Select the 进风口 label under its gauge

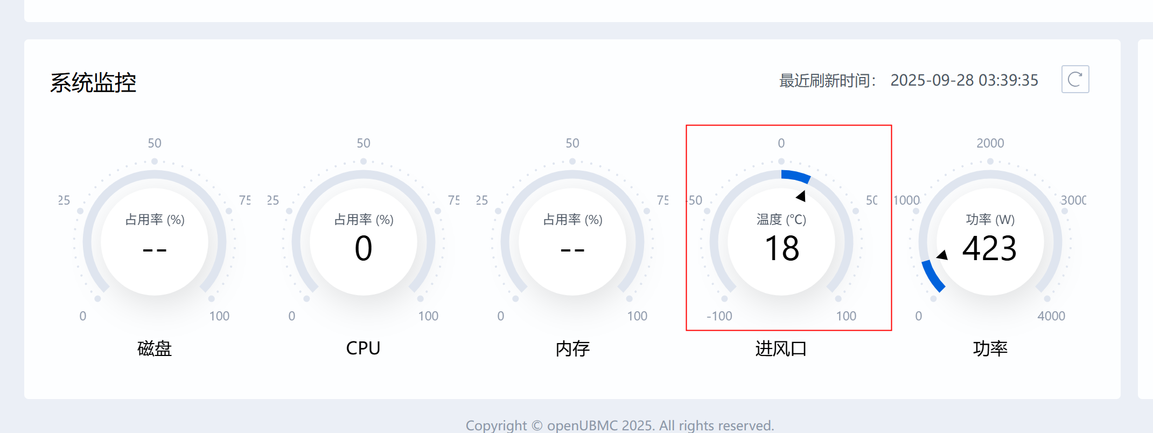[x=781, y=348]
